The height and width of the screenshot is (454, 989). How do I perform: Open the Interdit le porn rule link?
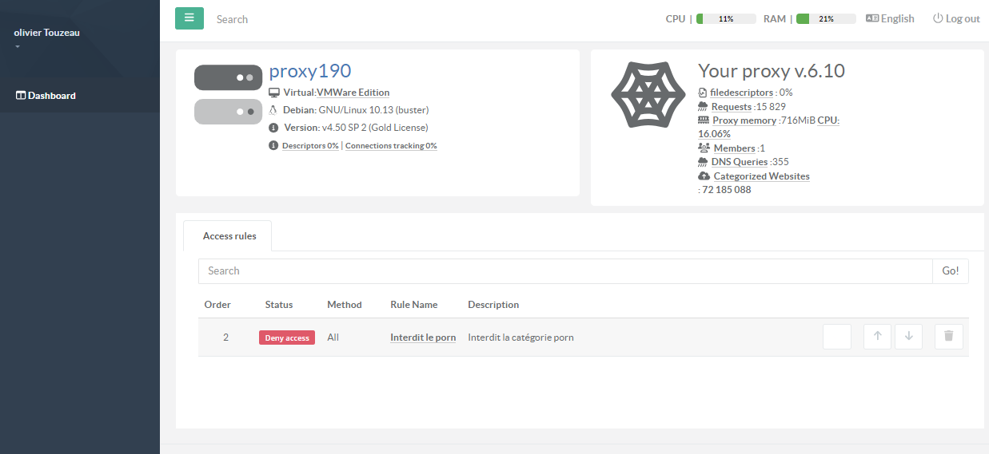(422, 338)
